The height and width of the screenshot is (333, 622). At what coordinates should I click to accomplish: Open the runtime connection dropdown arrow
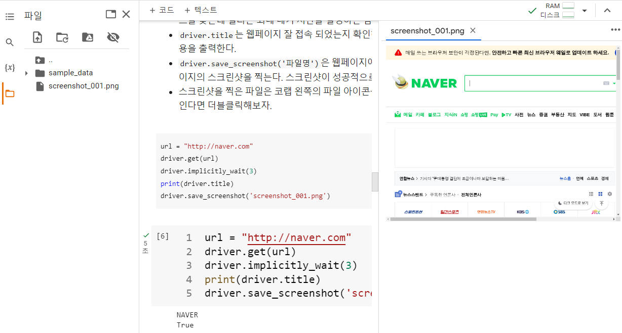point(585,11)
